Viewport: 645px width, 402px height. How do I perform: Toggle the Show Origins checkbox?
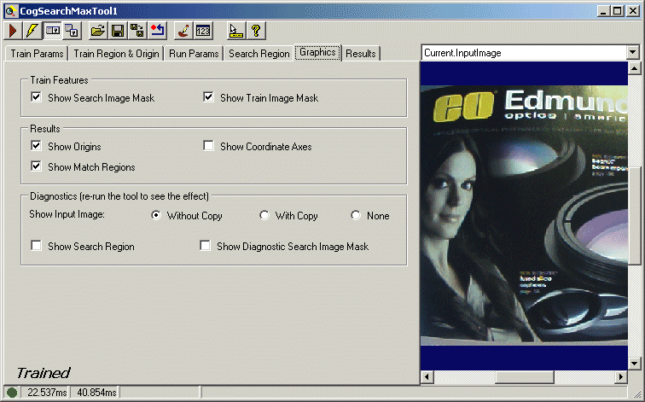[x=36, y=146]
